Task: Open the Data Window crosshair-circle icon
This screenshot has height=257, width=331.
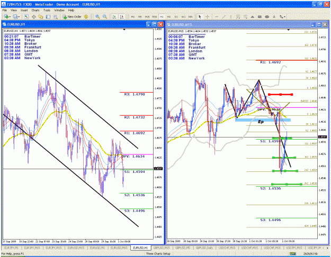Action: (33, 16)
